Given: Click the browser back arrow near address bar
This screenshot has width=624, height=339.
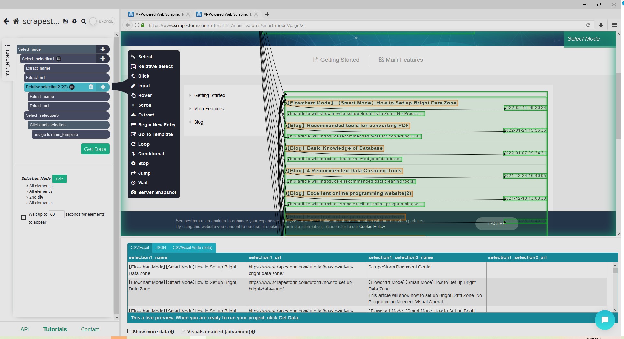Looking at the screenshot, I should point(128,25).
